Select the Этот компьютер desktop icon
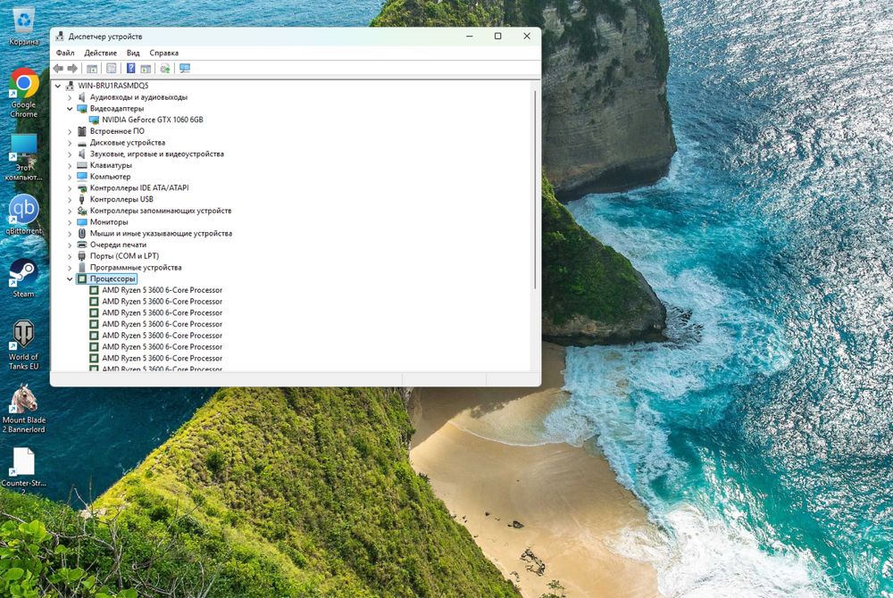This screenshot has height=598, width=893. point(23,158)
